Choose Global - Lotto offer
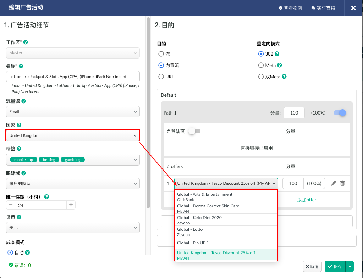This screenshot has height=278, width=363. (x=226, y=232)
